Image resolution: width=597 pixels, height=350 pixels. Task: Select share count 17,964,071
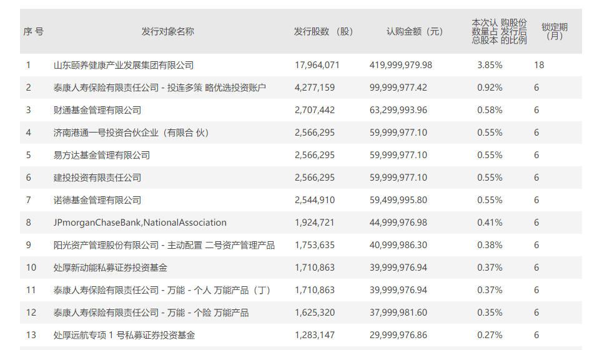(317, 65)
